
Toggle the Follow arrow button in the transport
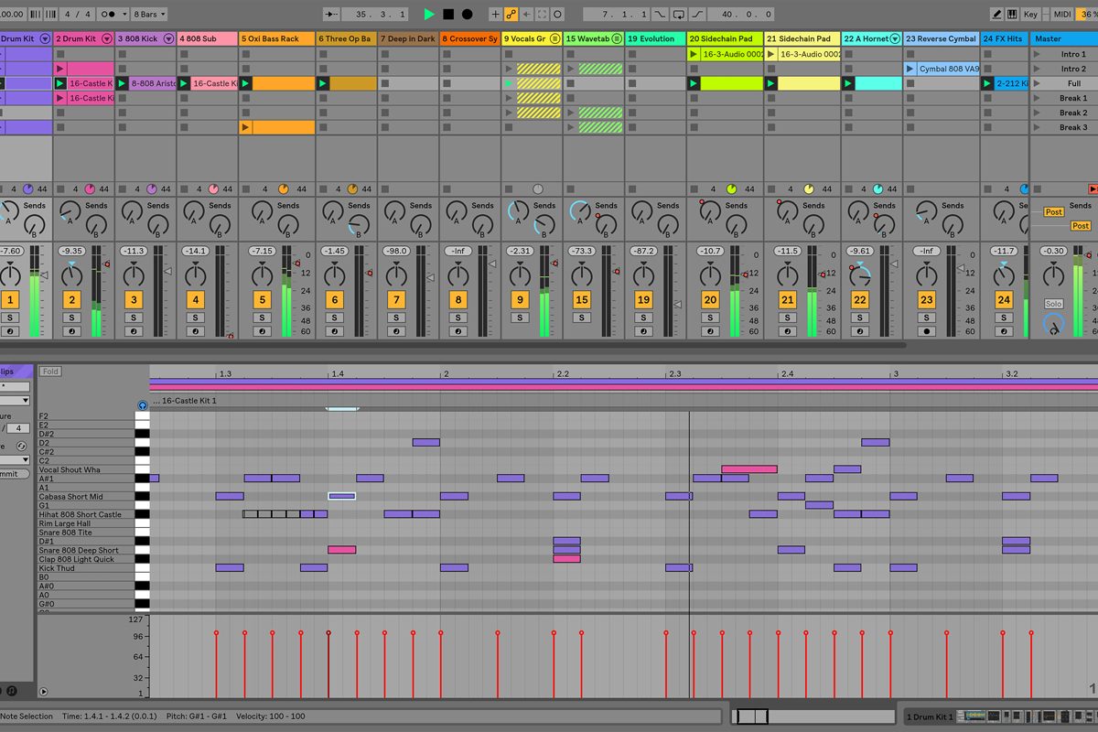(x=333, y=15)
